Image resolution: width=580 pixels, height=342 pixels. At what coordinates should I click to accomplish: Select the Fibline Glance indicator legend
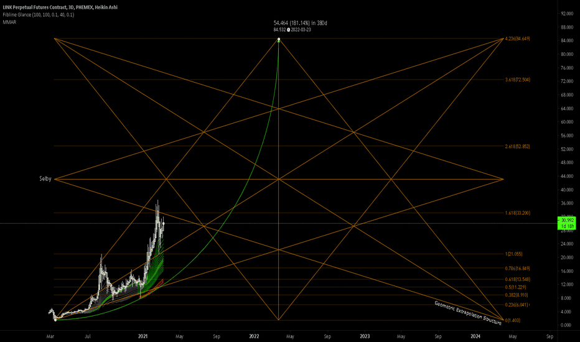[39, 15]
